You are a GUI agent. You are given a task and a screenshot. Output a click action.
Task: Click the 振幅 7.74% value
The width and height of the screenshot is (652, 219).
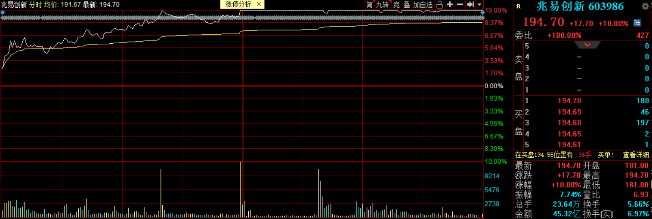[x=569, y=195]
